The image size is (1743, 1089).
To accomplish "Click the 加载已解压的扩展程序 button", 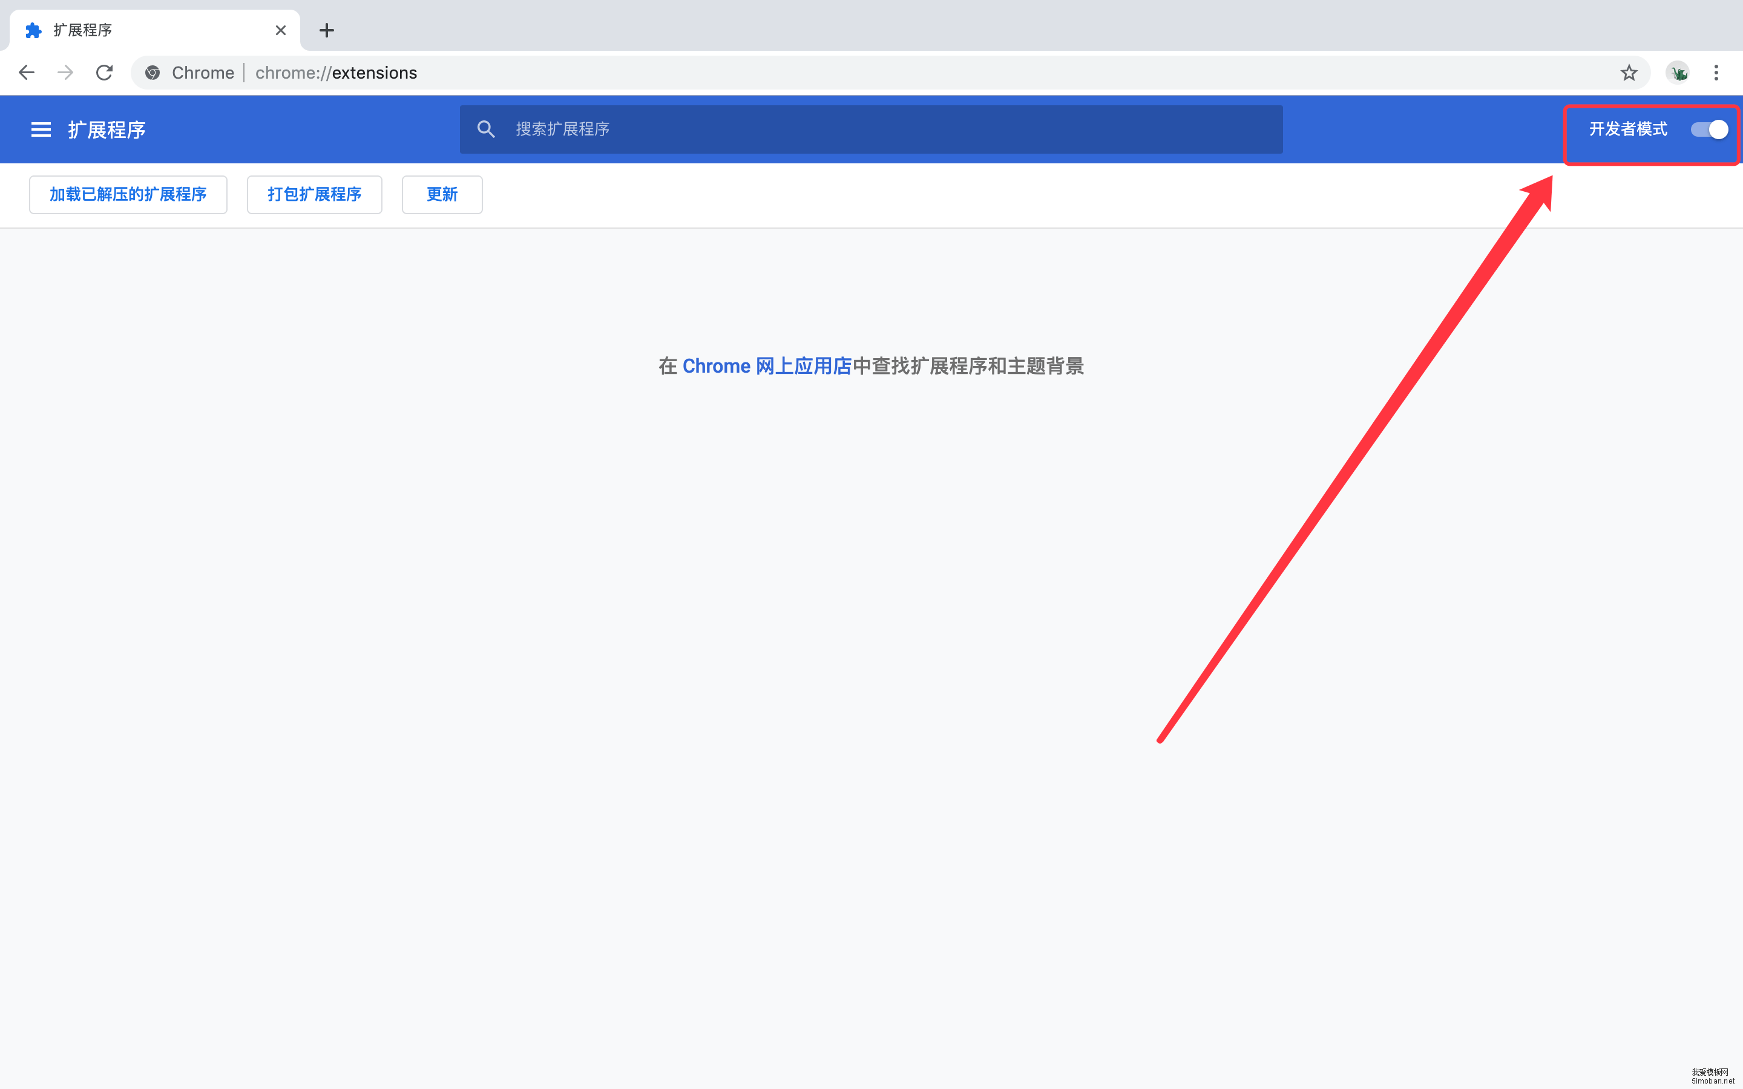I will 128,194.
